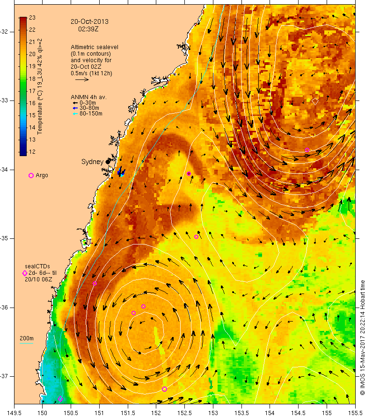The height and width of the screenshot is (416, 365).
Task: Click the ANMN mooring arrows offshore of Sydney
Action: 121,172
